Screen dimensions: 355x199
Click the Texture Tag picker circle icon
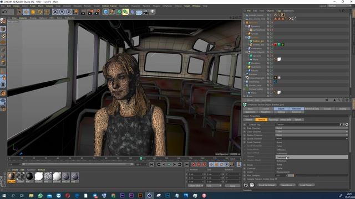(x=347, y=124)
